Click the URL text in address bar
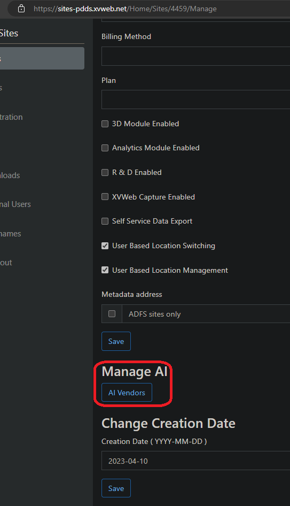Image resolution: width=290 pixels, height=506 pixels. [125, 9]
